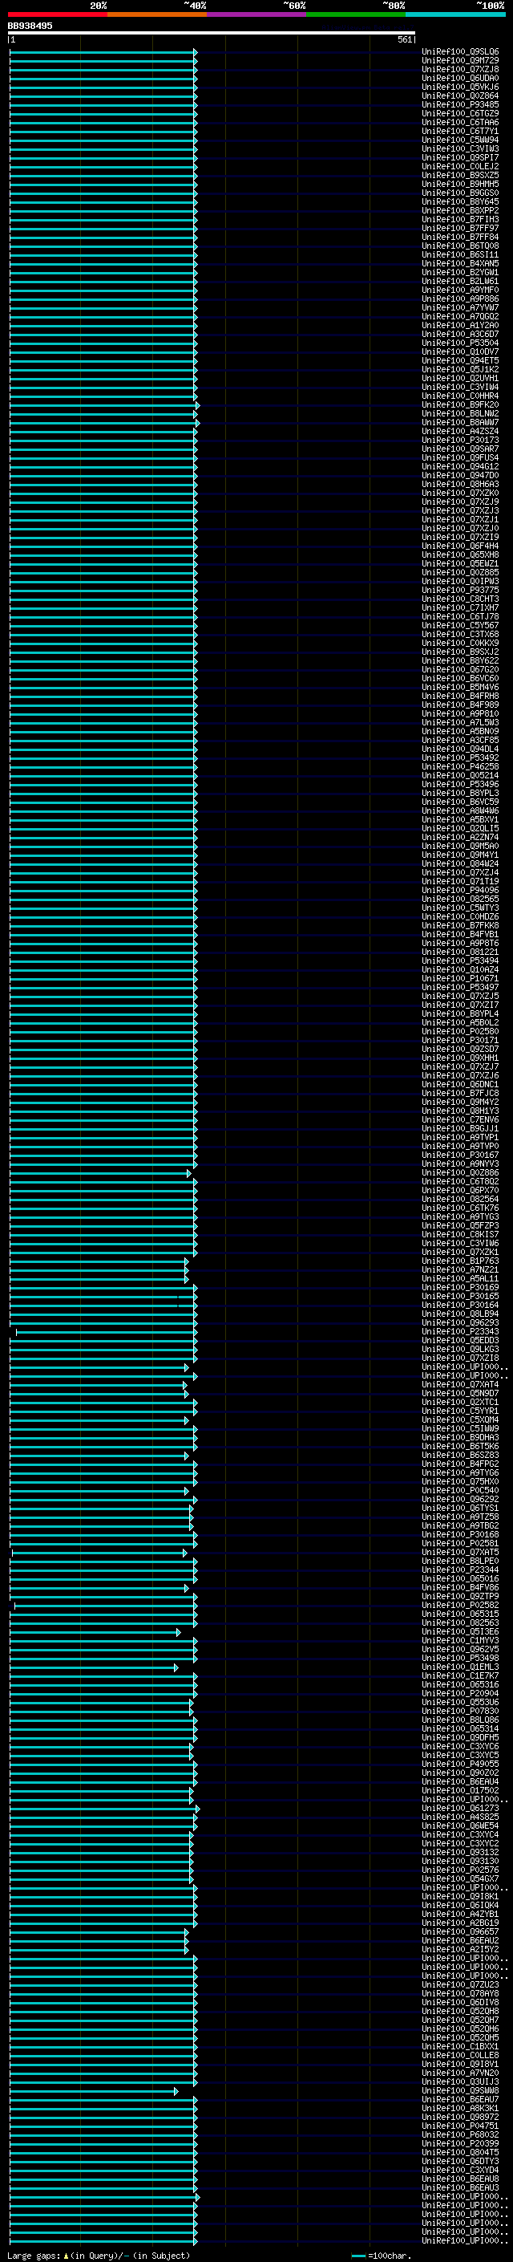Screen dimensions: 513x2262
Task: Click UniRef100_B9FK20 entry
Action: coord(460,404)
